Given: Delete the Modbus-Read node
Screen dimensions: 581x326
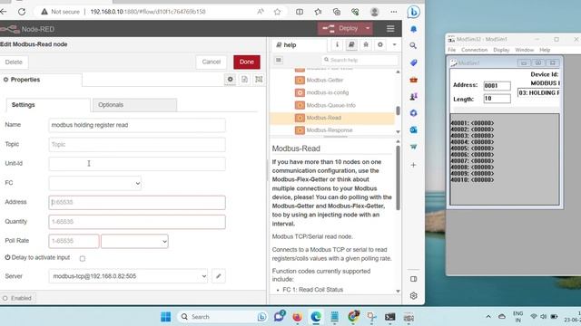Looking at the screenshot, I should pos(14,62).
